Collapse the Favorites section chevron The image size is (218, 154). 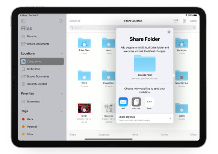[62, 93]
